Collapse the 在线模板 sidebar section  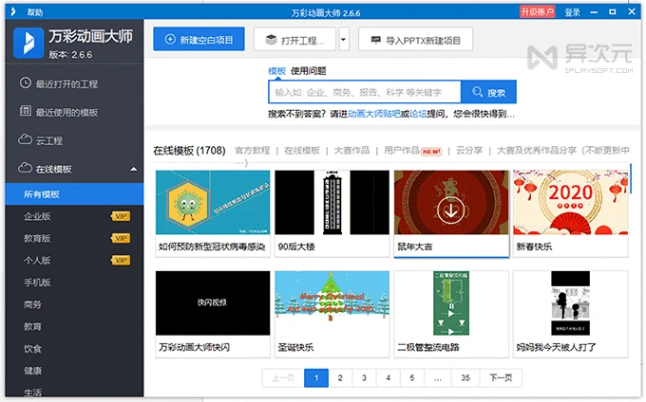point(134,169)
